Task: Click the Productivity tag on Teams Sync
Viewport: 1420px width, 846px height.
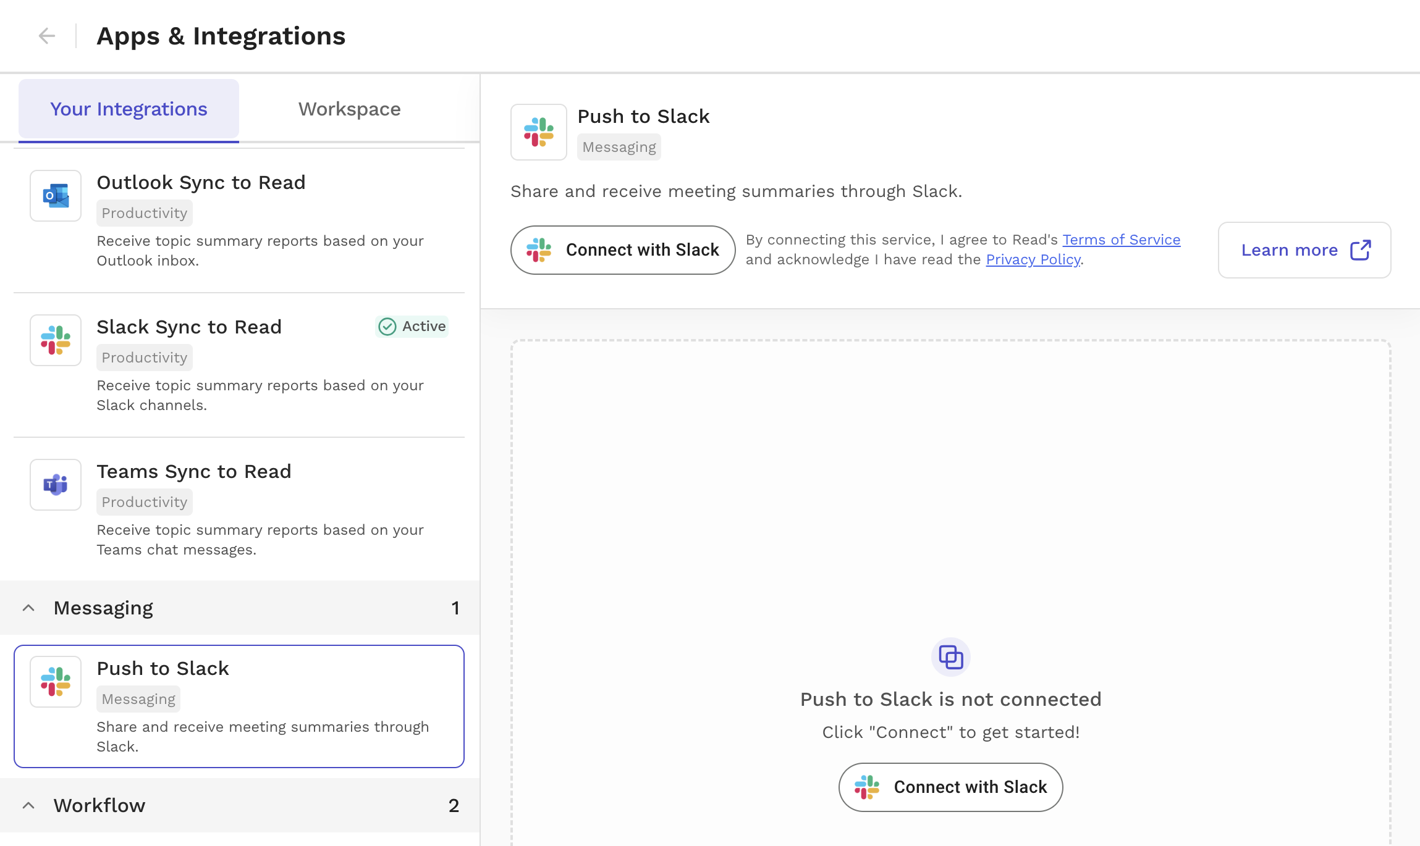Action: (x=144, y=501)
